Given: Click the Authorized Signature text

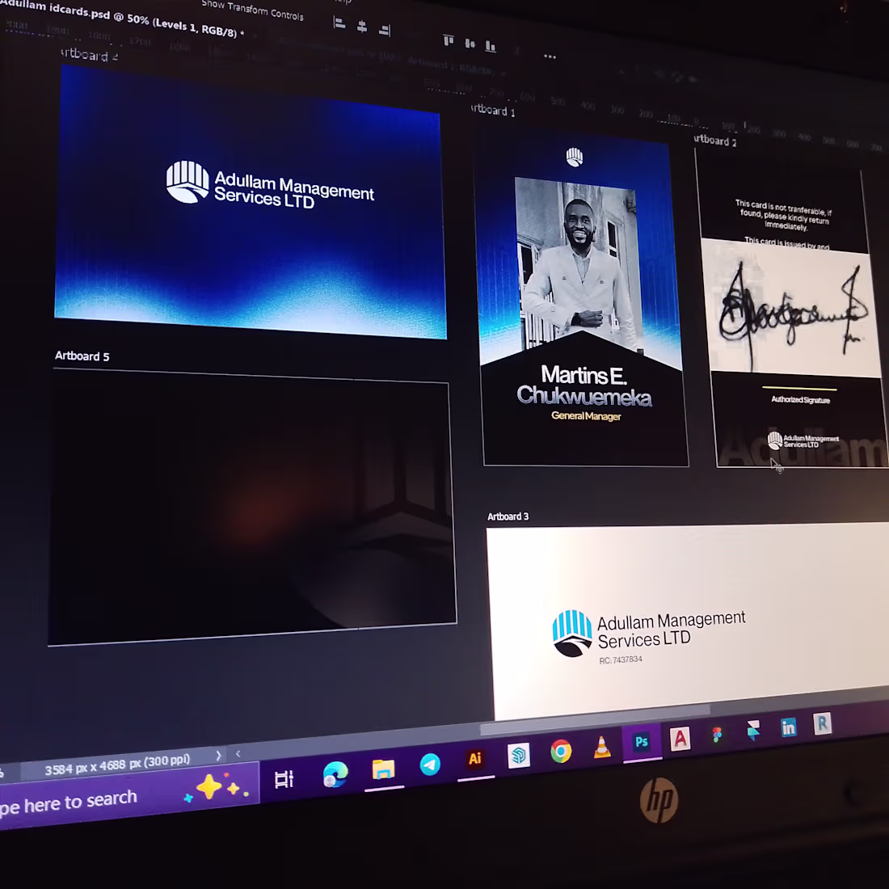Looking at the screenshot, I should (x=800, y=400).
